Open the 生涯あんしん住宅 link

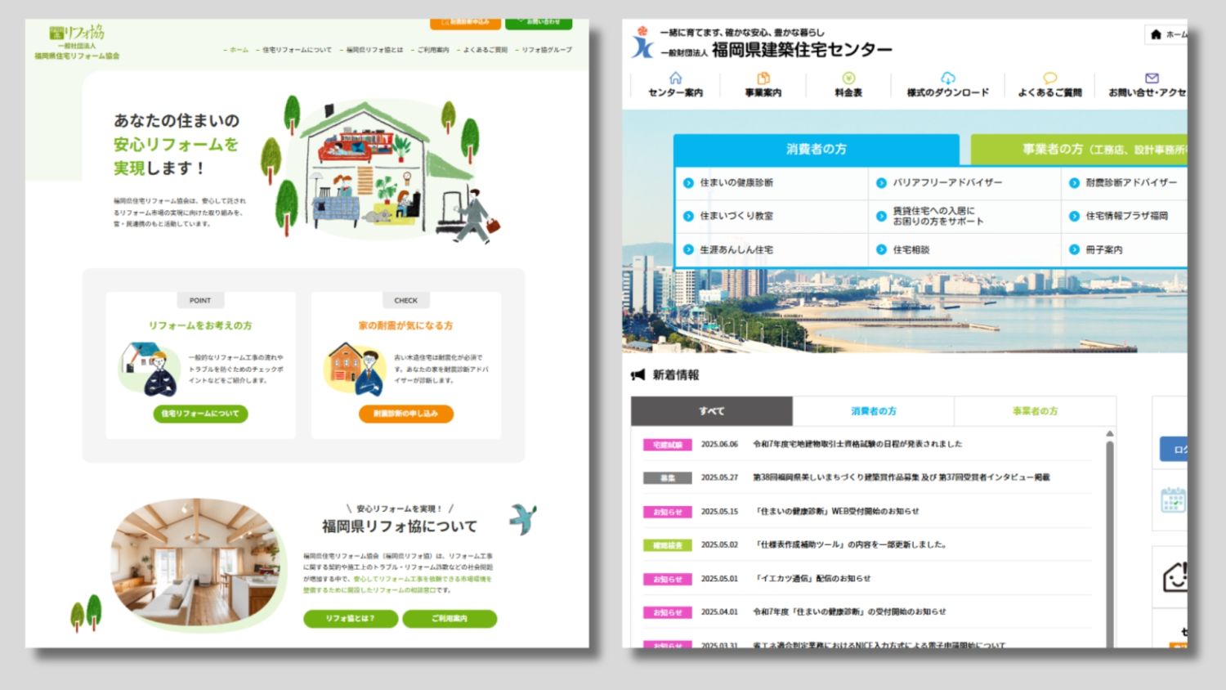(x=736, y=249)
